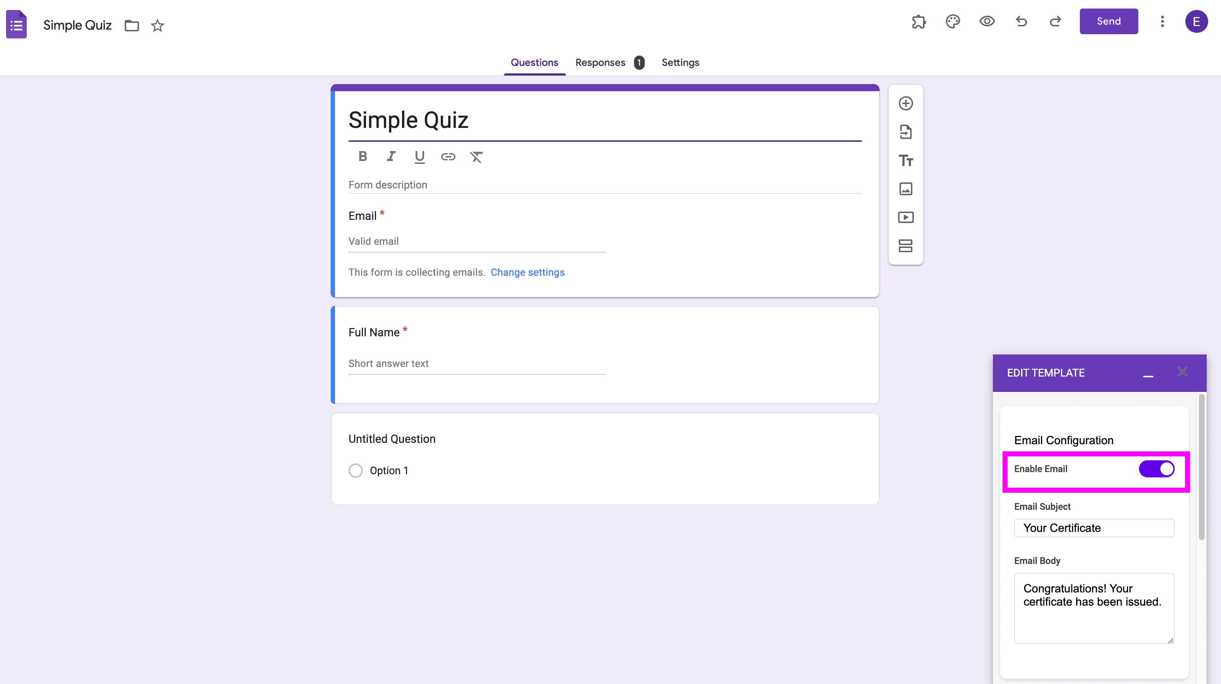The height and width of the screenshot is (684, 1221).
Task: Open the Add-ons puzzle icon
Action: 918,21
